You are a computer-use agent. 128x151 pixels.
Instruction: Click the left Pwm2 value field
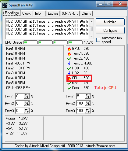tap(20, 103)
